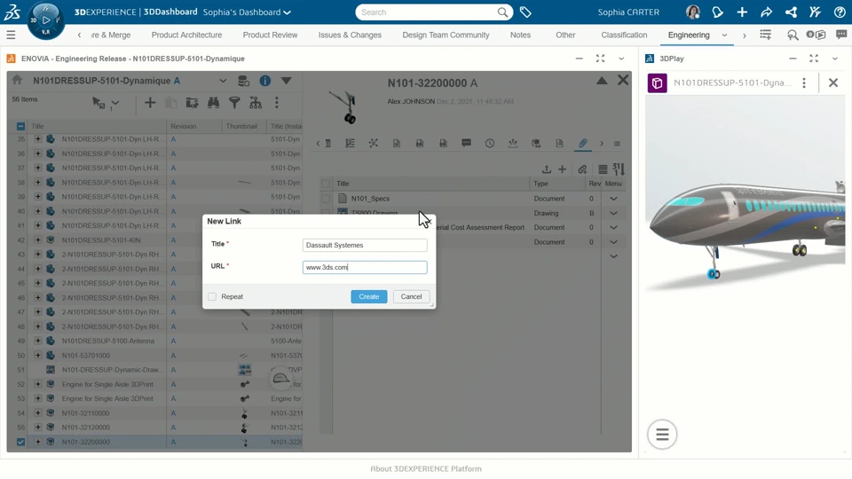Open the history clock icon in details tabs

(490, 144)
